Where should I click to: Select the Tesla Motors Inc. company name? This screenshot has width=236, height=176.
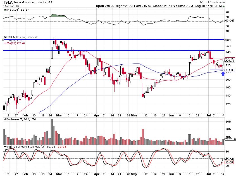pyautogui.click(x=25, y=3)
